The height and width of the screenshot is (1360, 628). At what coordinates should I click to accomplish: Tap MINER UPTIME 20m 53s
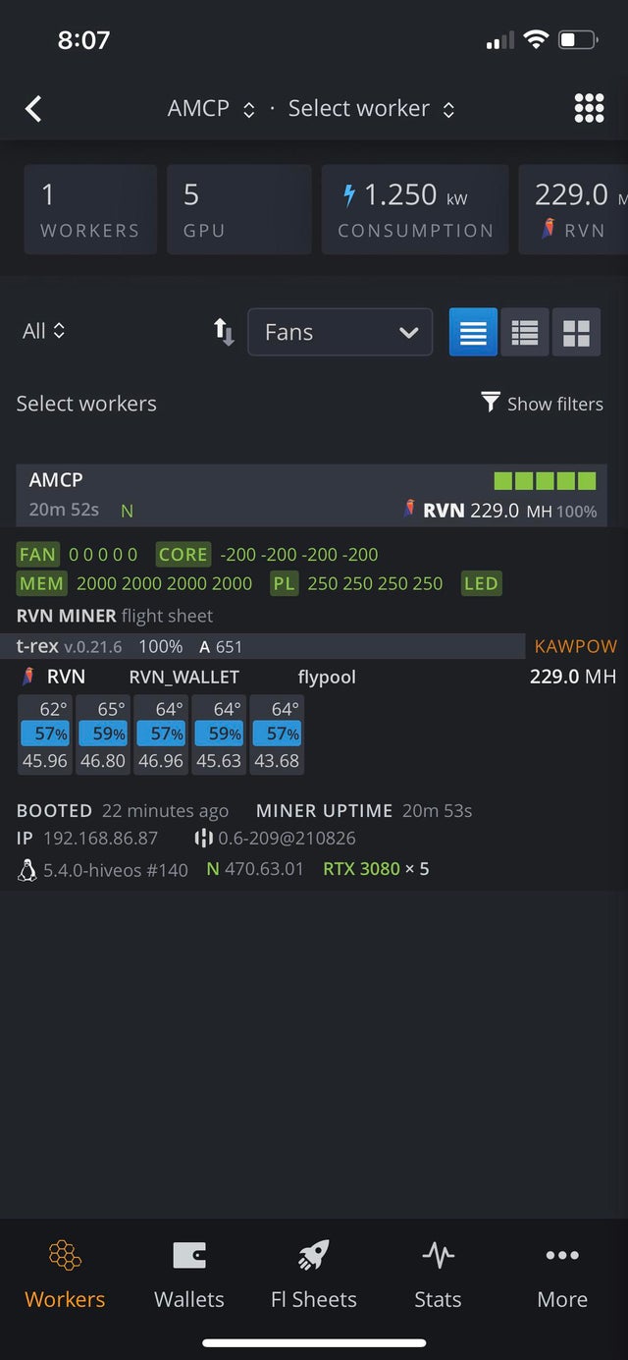click(x=364, y=811)
